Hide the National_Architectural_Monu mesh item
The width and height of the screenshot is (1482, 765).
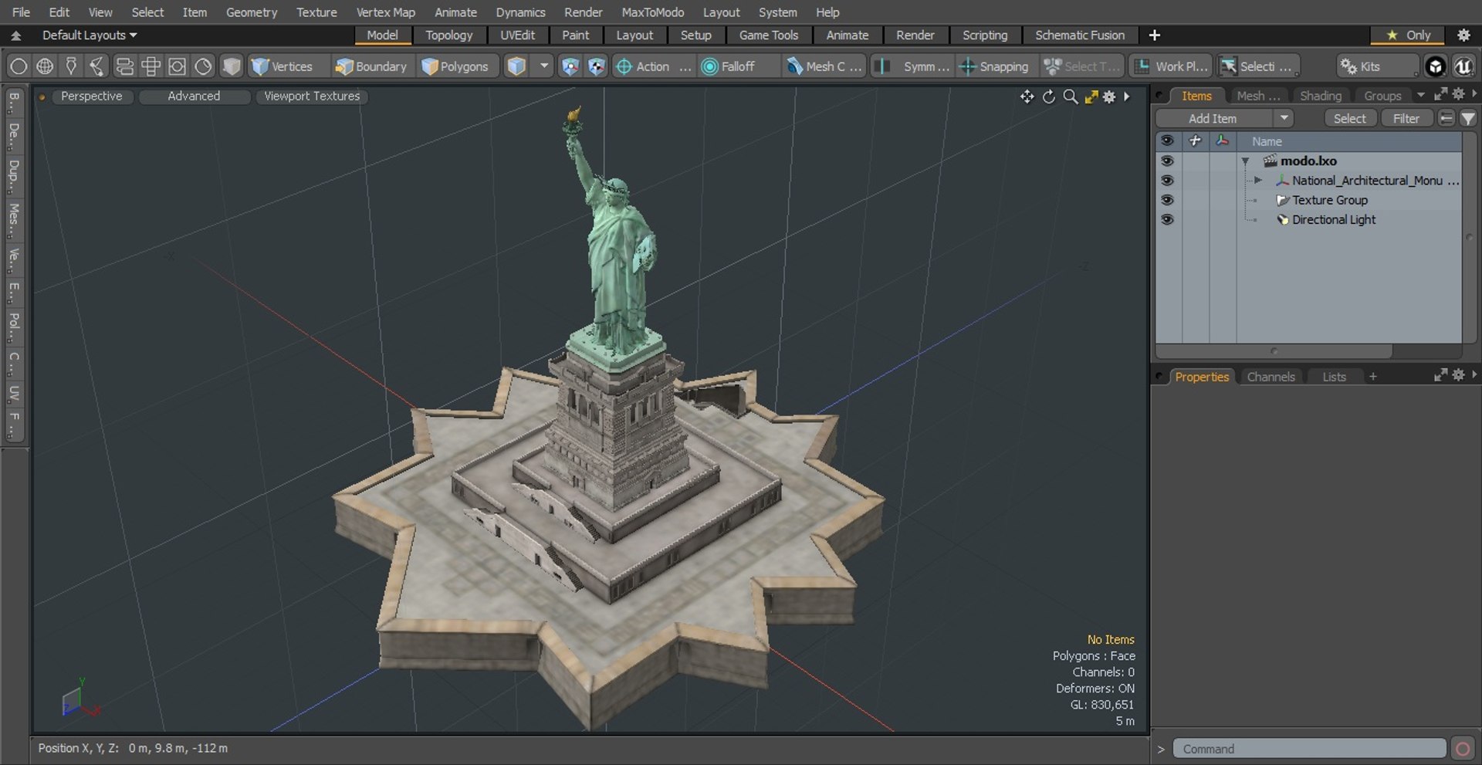pyautogui.click(x=1167, y=181)
